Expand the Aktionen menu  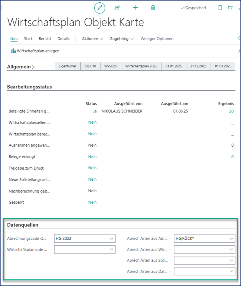pos(93,39)
